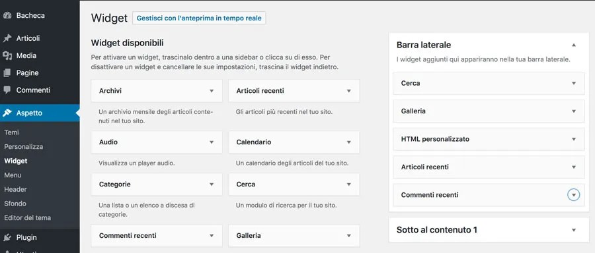Screen dimensions: 595x253
Task: Open the Header submenu link
Action: pos(15,189)
